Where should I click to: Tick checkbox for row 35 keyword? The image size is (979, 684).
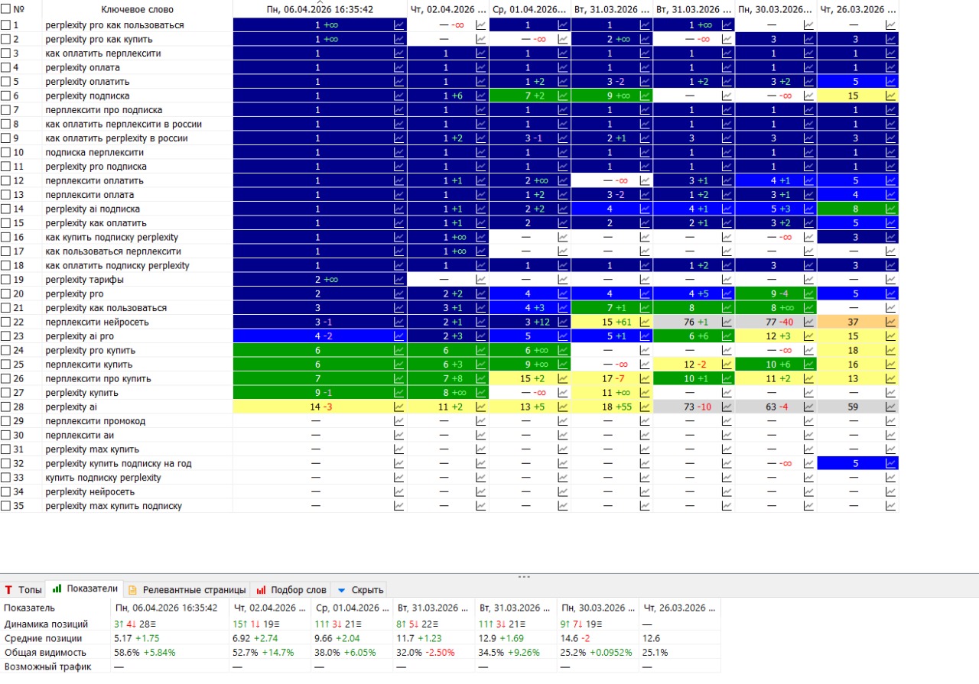6,506
